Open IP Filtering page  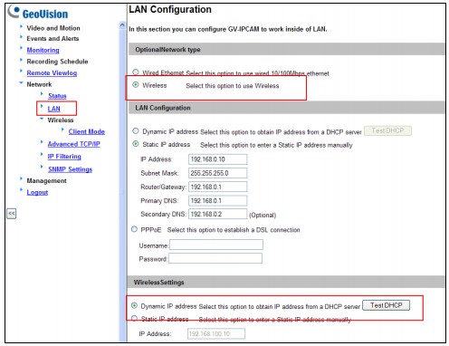click(64, 157)
